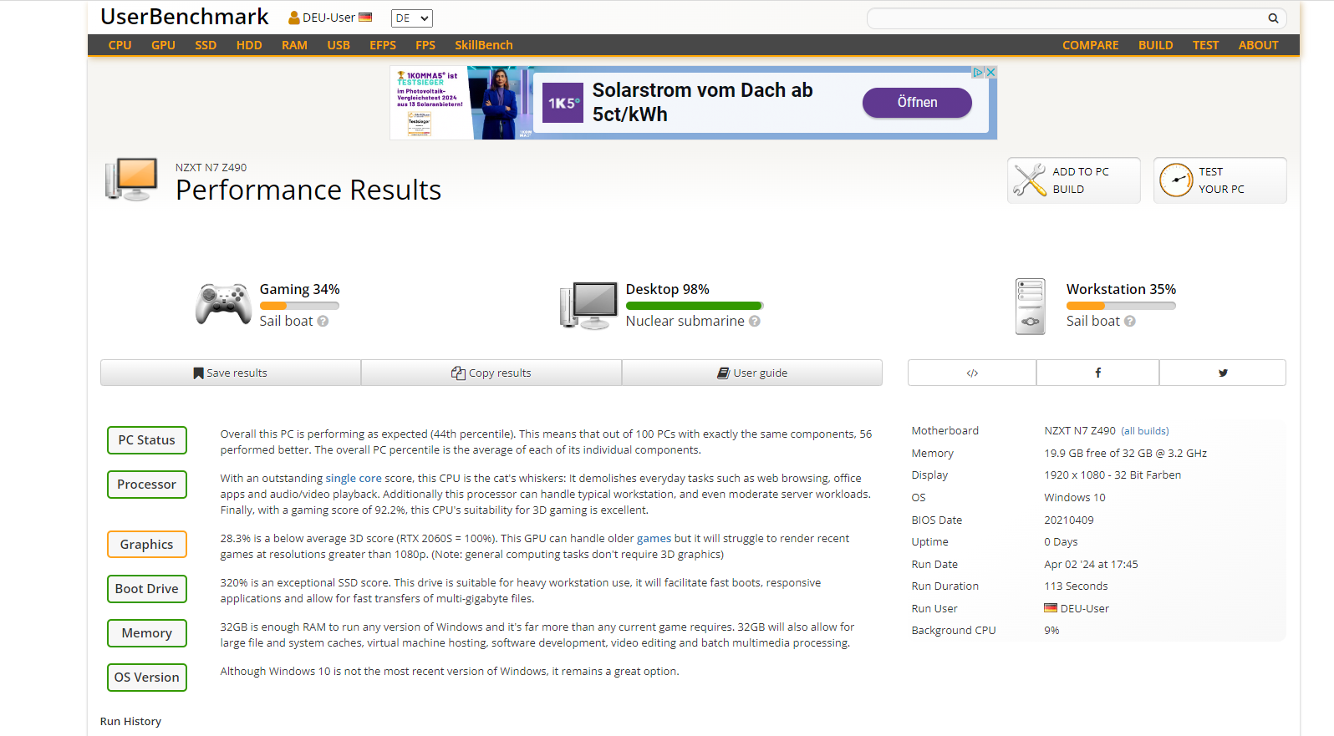Jump to the Graphics section
The width and height of the screenshot is (1334, 736).
[x=147, y=544]
